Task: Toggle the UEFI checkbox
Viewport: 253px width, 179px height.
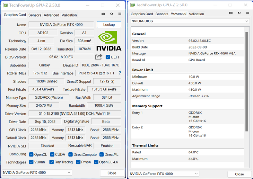Action: click(x=108, y=57)
